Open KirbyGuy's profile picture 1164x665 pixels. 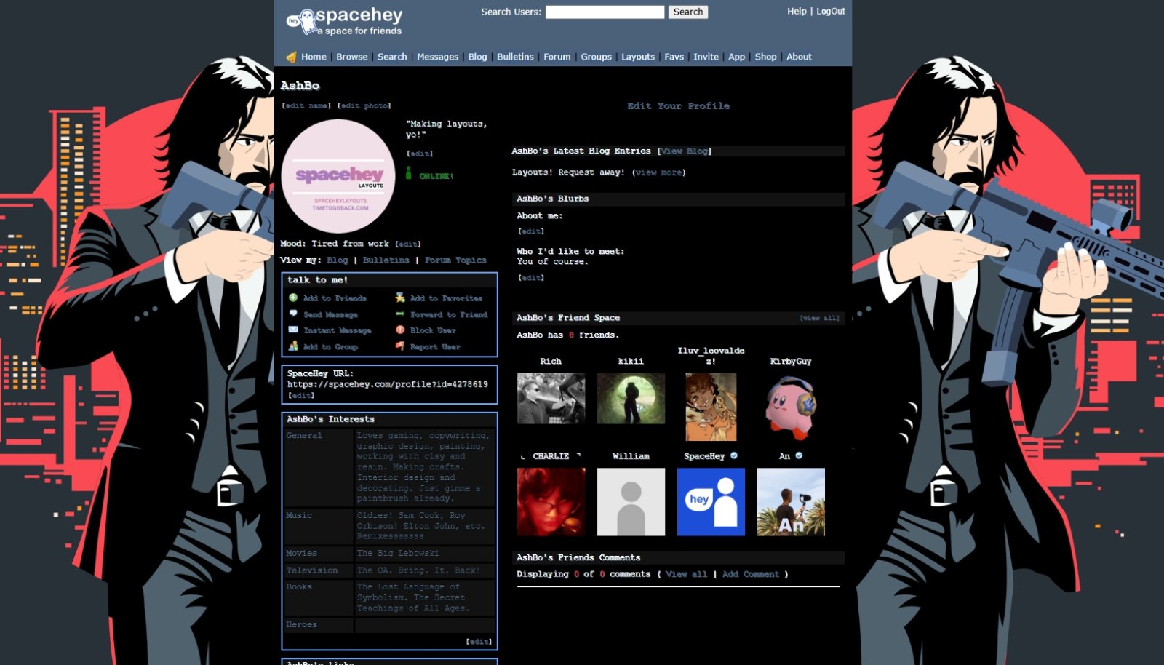[791, 405]
